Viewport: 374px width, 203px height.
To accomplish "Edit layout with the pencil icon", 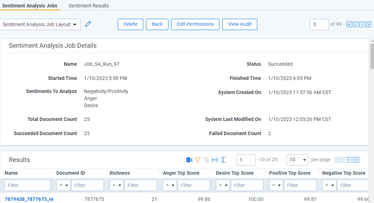I will click(88, 24).
